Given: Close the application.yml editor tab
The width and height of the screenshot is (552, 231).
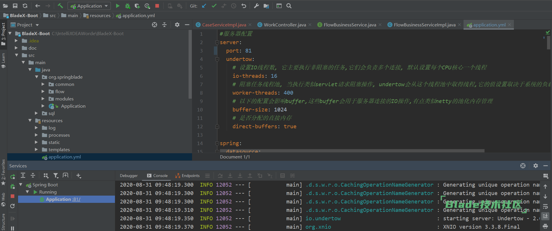Looking at the screenshot, I should pyautogui.click(x=510, y=25).
